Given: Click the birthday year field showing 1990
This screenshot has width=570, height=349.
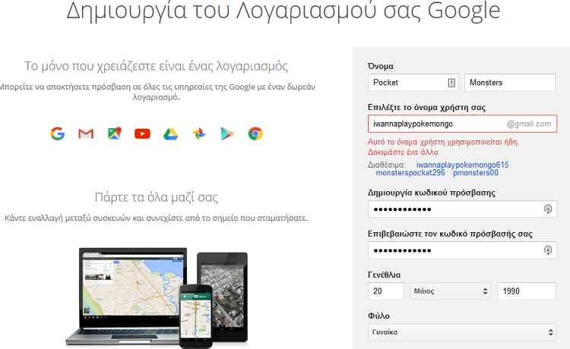Looking at the screenshot, I should 527,291.
